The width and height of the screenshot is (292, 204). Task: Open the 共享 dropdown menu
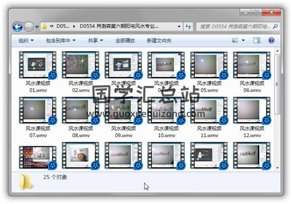click(95, 41)
